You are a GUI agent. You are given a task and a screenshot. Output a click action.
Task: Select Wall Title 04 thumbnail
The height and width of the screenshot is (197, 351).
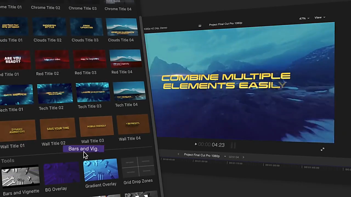pyautogui.click(x=133, y=124)
